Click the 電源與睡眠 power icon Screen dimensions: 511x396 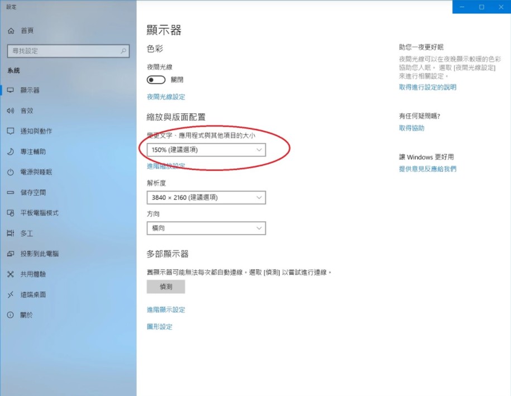[11, 172]
